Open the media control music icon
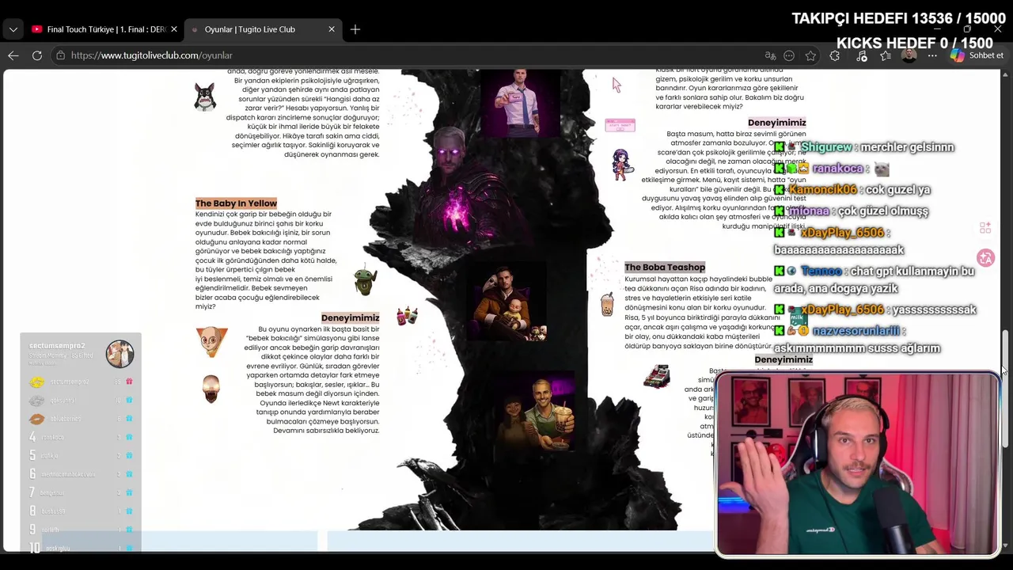Image resolution: width=1013 pixels, height=570 pixels. (x=862, y=55)
